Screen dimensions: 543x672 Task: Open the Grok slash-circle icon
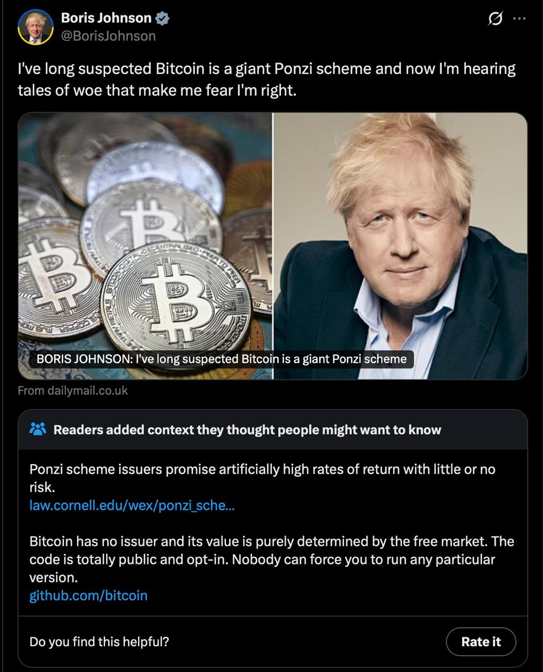click(495, 19)
